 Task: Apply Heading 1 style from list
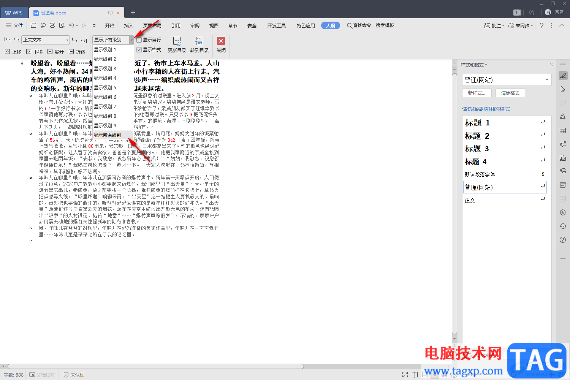tap(505, 123)
